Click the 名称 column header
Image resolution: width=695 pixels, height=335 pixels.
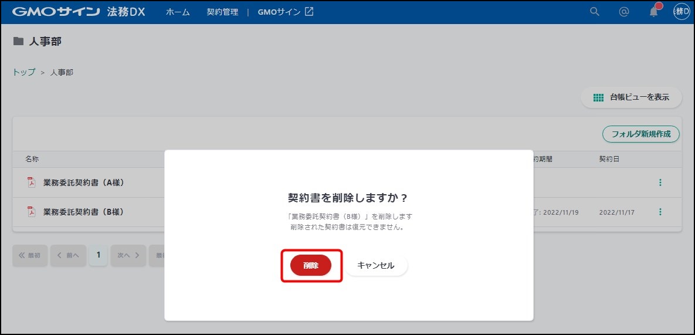(32, 159)
